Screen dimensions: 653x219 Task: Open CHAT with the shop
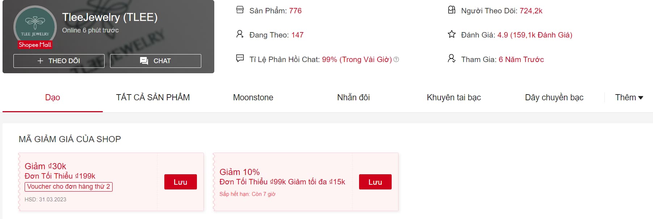click(x=156, y=61)
